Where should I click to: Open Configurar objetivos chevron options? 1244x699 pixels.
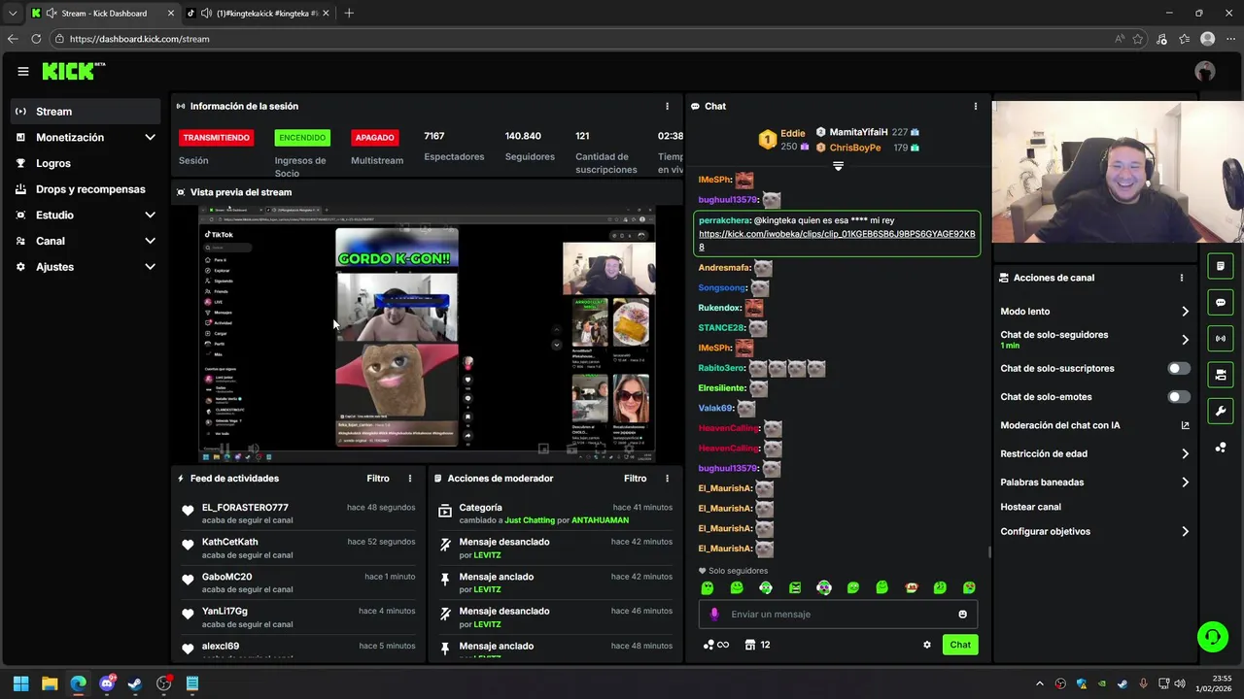pyautogui.click(x=1185, y=531)
